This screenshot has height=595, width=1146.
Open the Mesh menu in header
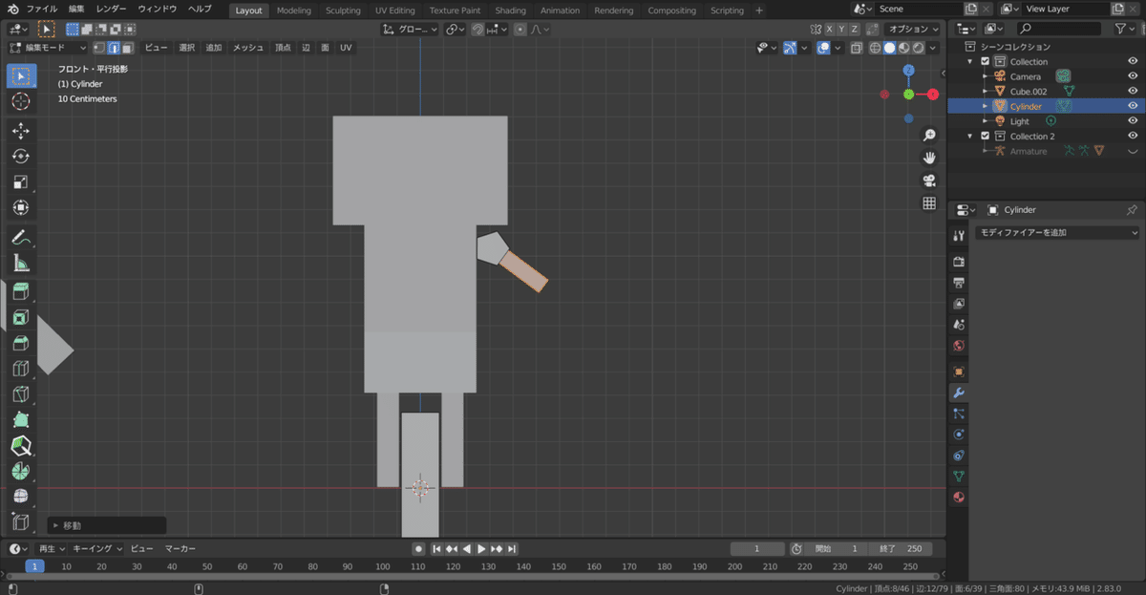tap(248, 48)
